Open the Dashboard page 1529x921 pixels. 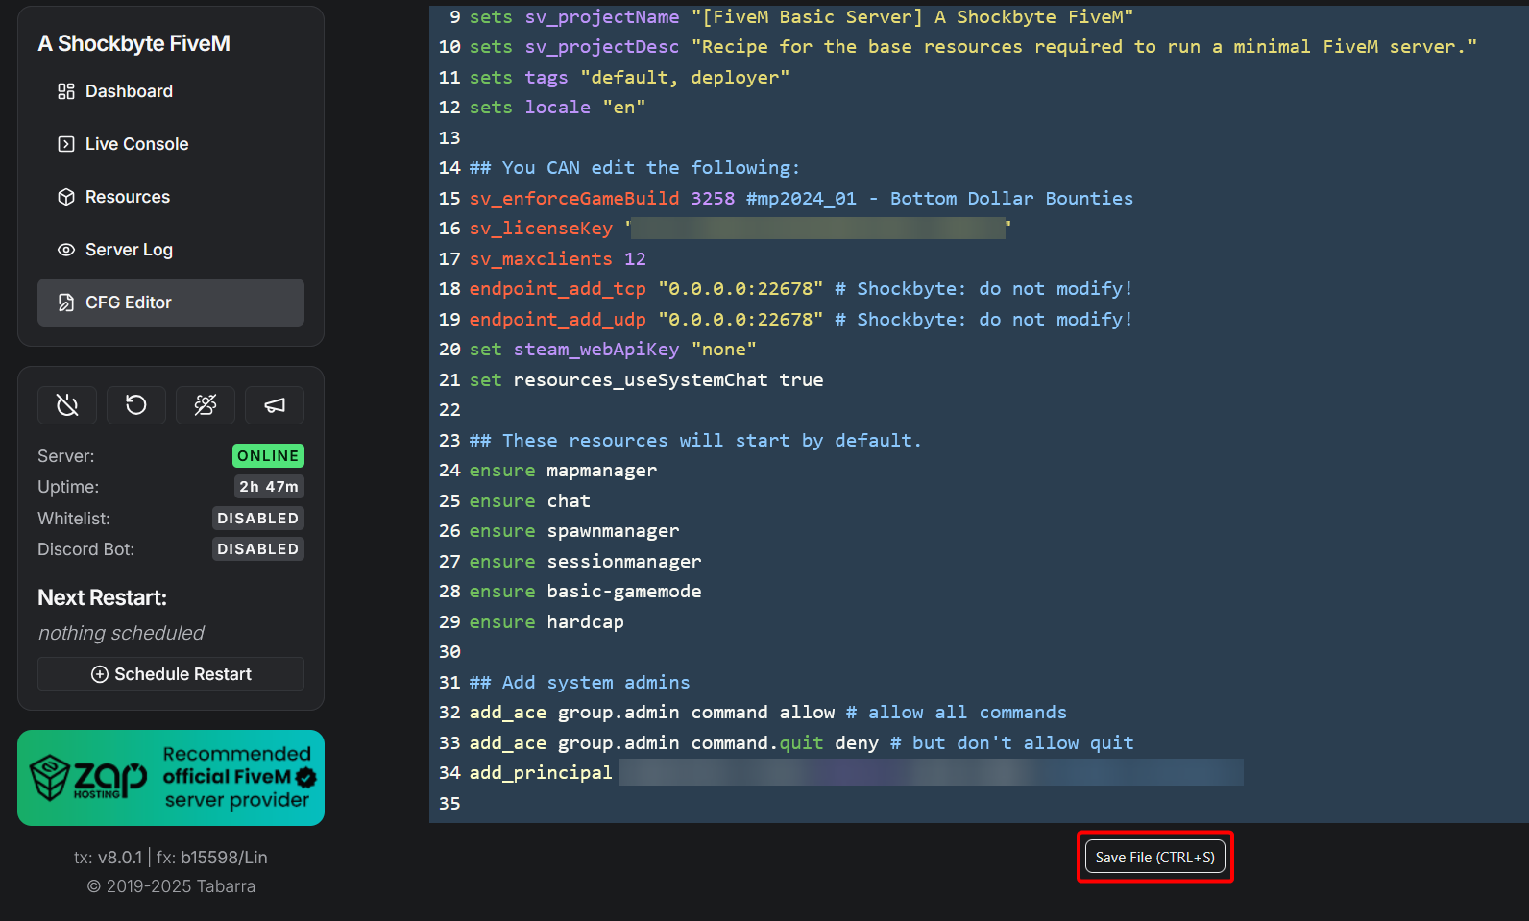(170, 91)
